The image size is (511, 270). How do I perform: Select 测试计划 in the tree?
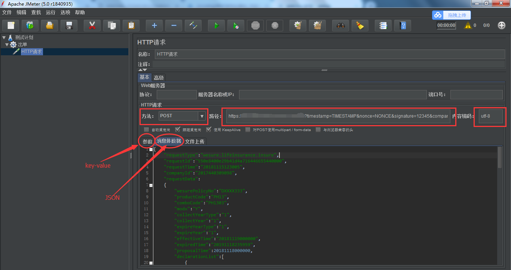click(24, 37)
